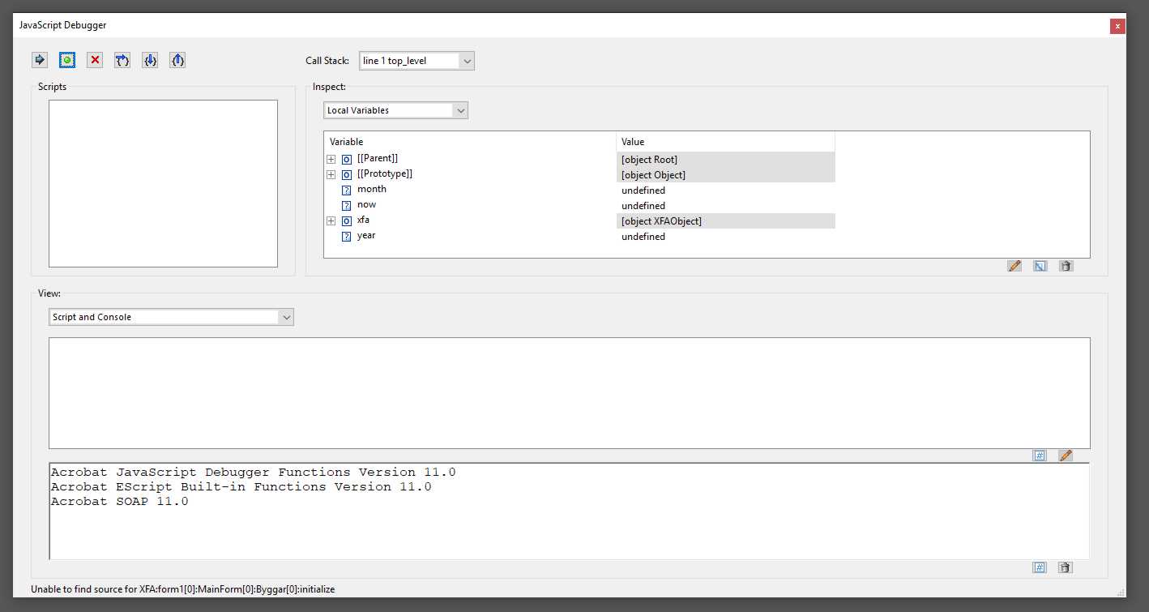Close the JavaScript Debugger window
Image resolution: width=1149 pixels, height=612 pixels.
(x=1117, y=26)
